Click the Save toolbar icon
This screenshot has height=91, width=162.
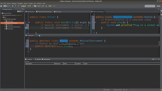(4, 6)
